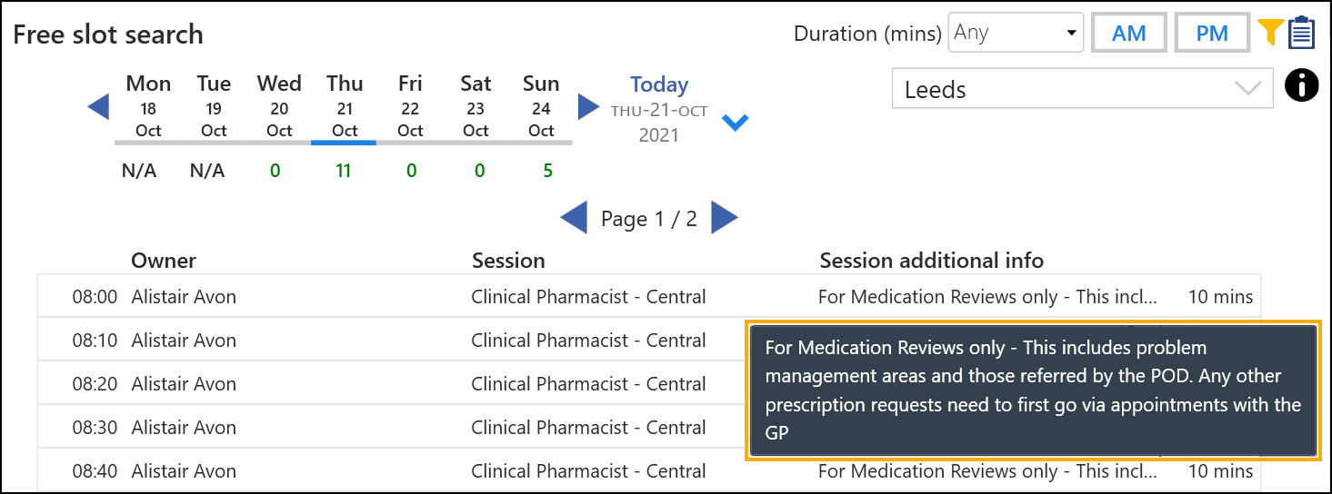Click the Today date link

659,85
